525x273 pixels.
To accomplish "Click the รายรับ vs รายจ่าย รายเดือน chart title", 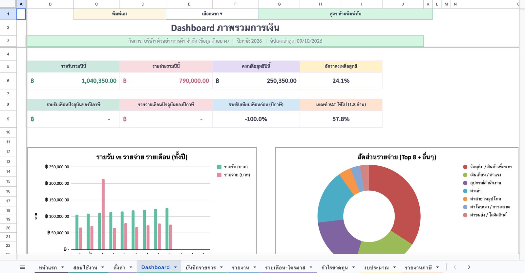I will click(142, 157).
